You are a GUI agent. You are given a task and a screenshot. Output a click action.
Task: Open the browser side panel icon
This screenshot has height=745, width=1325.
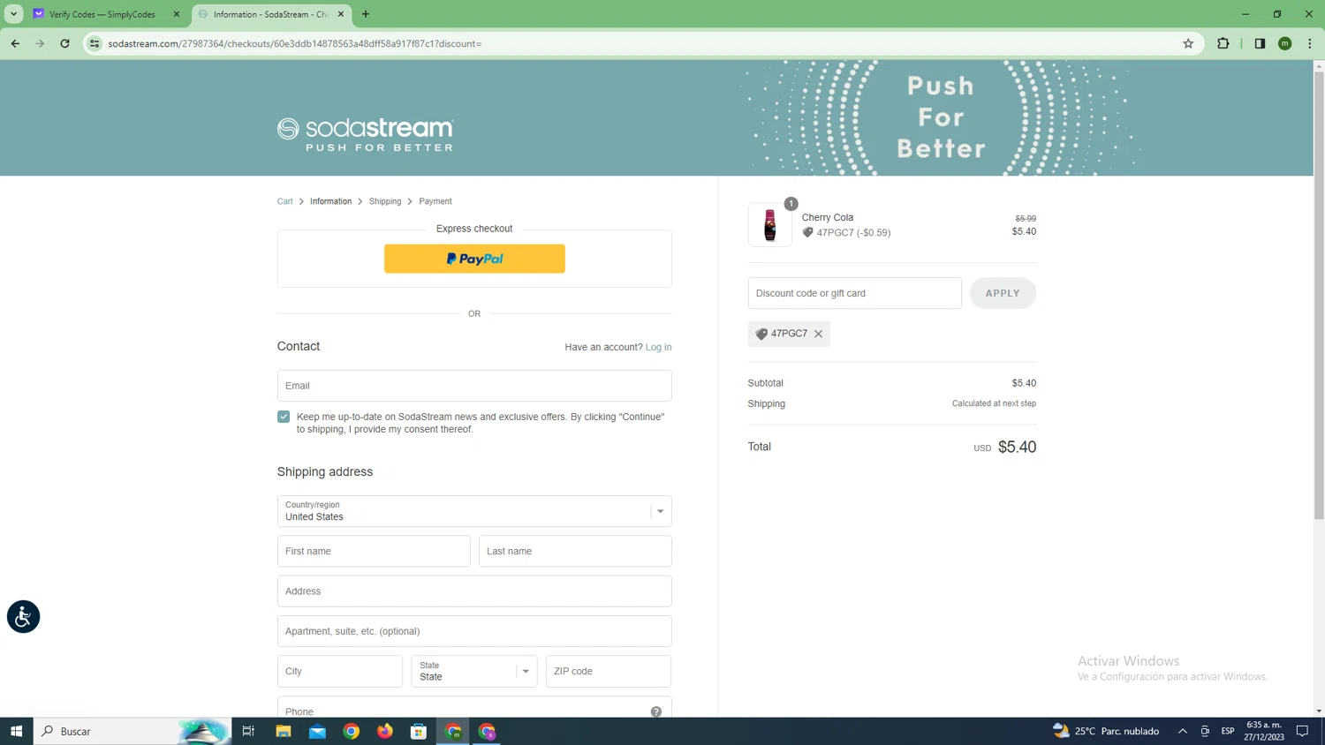[1260, 43]
